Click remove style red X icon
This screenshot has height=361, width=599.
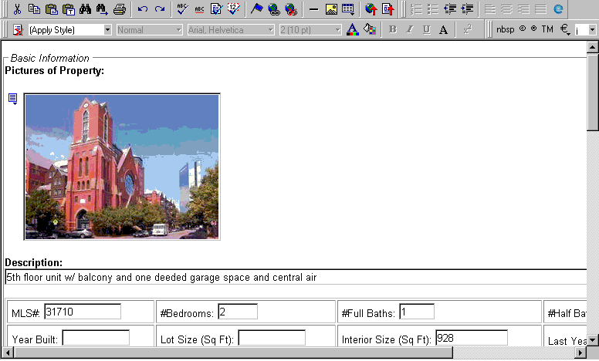(18, 29)
